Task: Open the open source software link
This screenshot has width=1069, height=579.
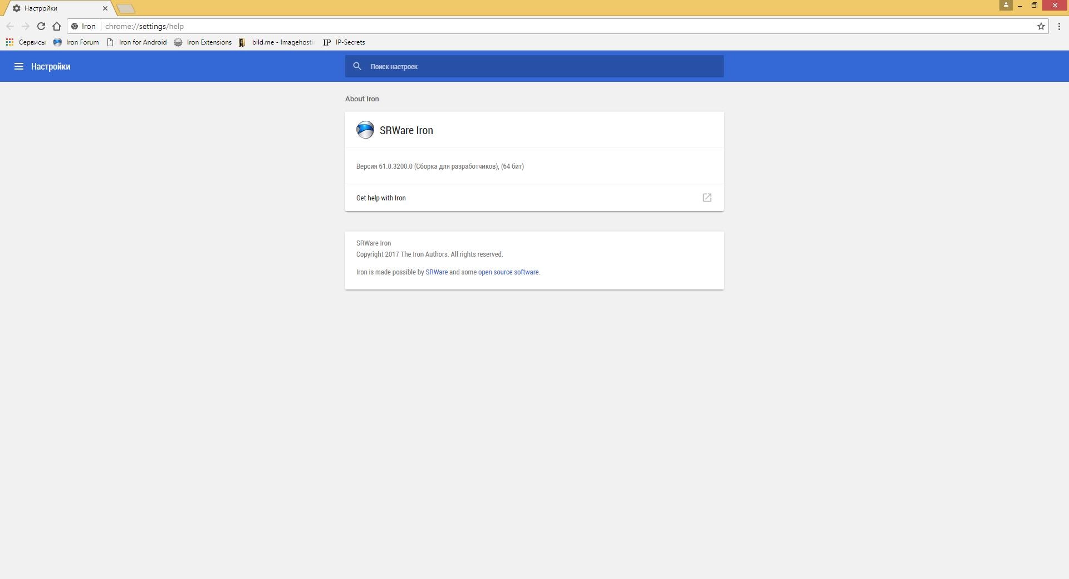Action: pyautogui.click(x=508, y=272)
